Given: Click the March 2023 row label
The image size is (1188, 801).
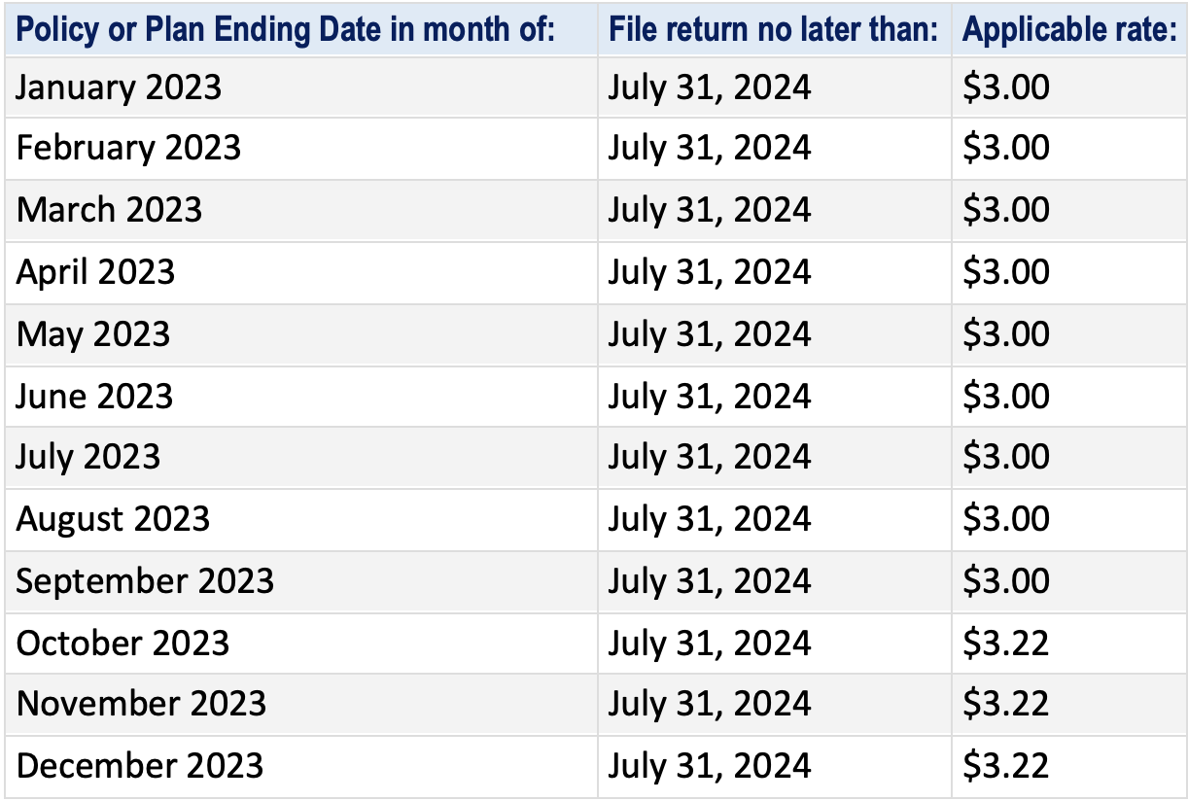Looking at the screenshot, I should click(x=110, y=210).
